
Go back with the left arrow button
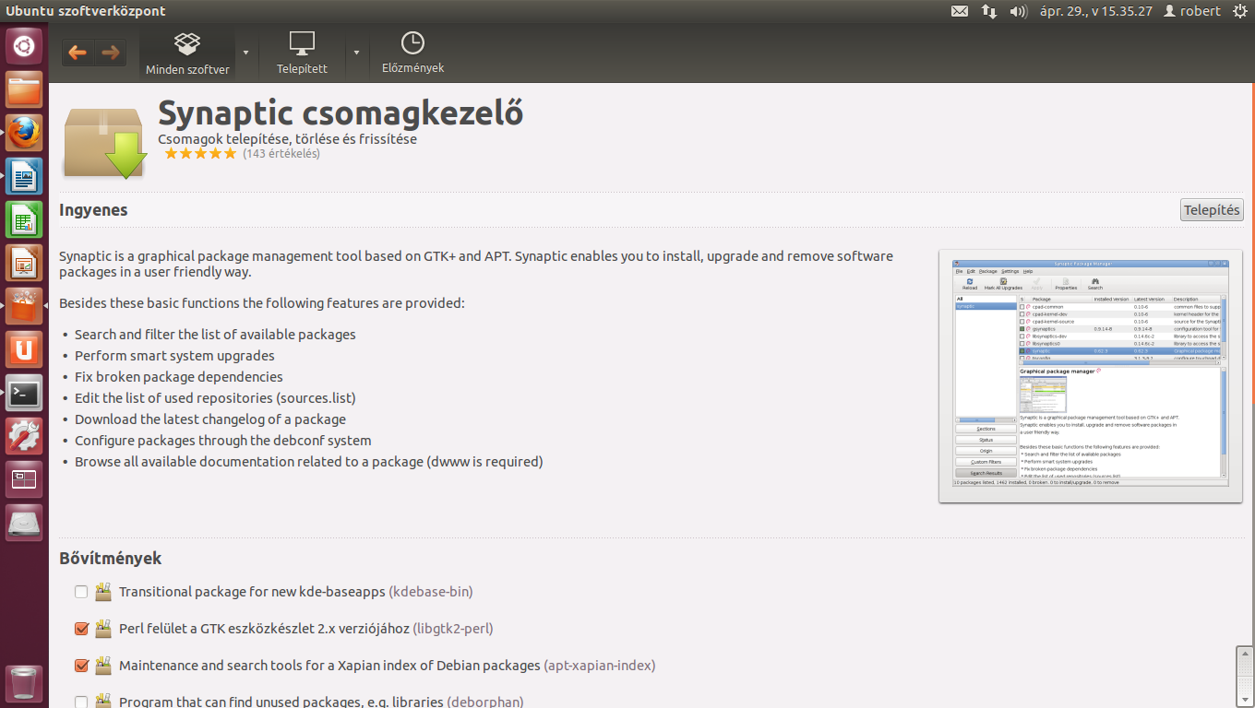point(78,53)
